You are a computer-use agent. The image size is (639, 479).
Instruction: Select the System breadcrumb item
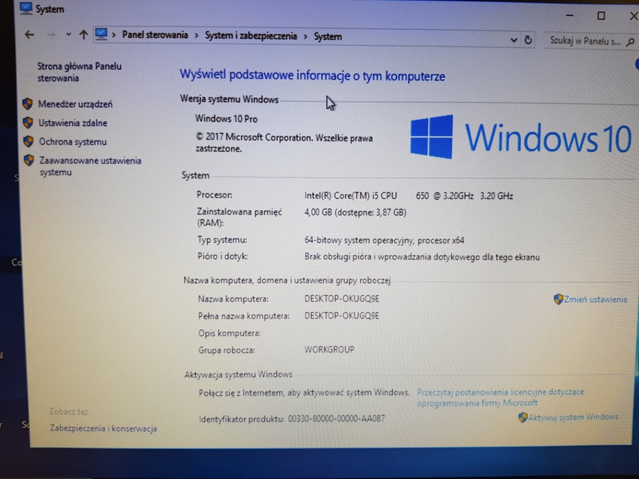(328, 37)
